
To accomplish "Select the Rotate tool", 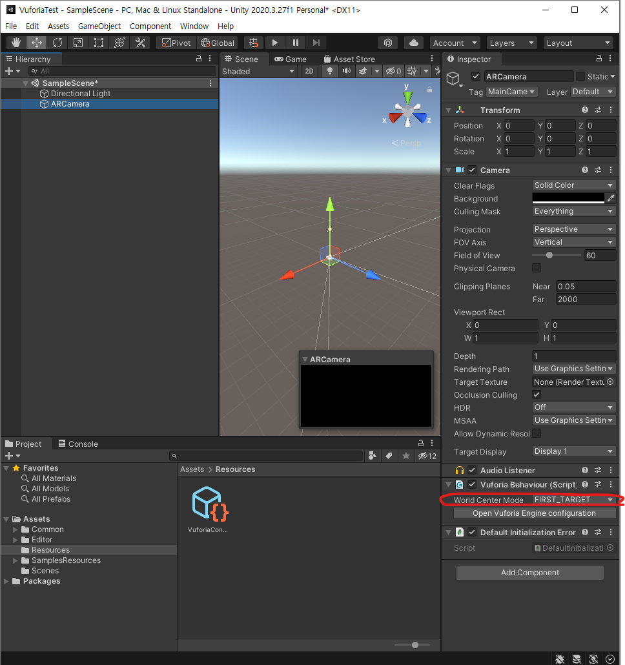I will point(57,43).
